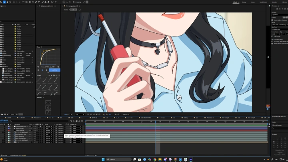Enable Cache Before Playback checkbox
288x162 pixels.
click(272, 20)
